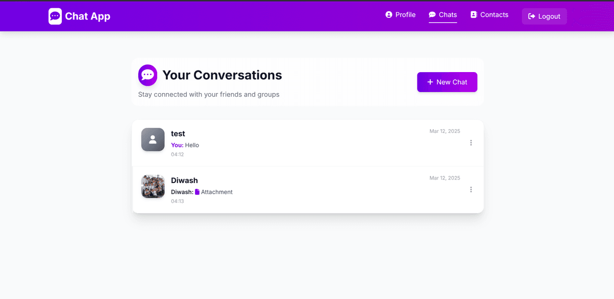614x299 pixels.
Task: Switch to the Chats tab
Action: tap(443, 15)
